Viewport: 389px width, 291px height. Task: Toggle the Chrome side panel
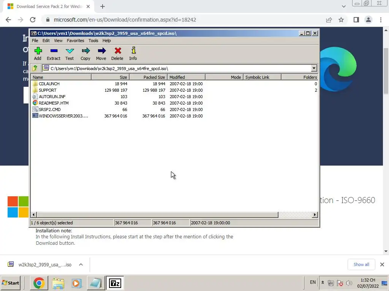[356, 20]
